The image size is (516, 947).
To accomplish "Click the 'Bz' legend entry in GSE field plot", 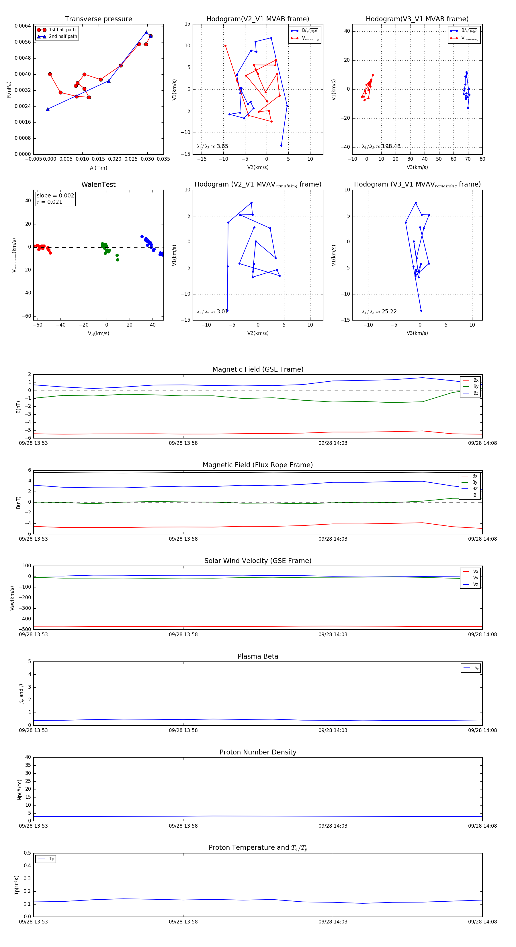I will point(470,393).
